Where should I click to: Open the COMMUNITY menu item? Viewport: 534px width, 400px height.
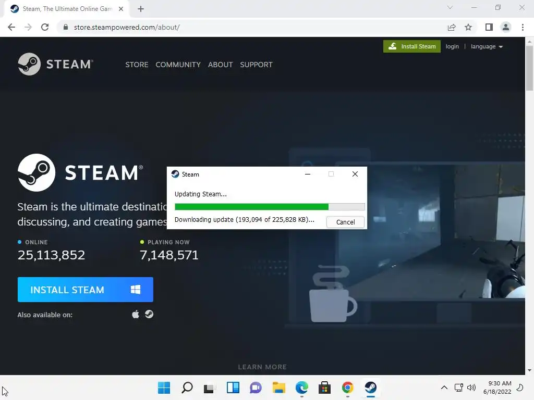click(x=178, y=65)
